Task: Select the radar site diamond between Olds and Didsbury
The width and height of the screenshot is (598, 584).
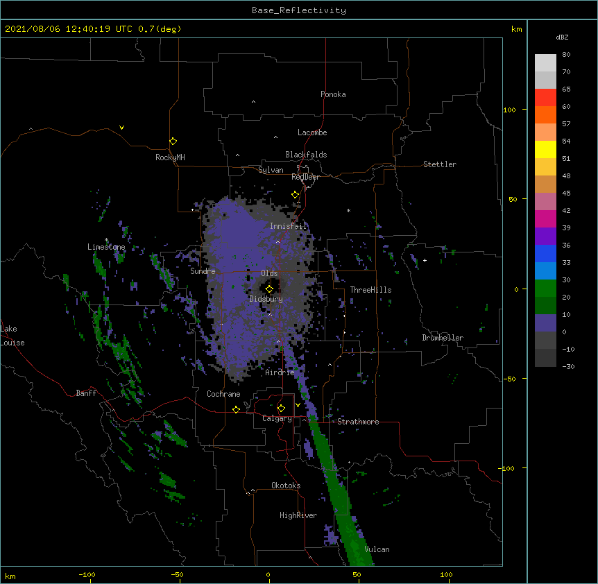Action: [x=269, y=289]
